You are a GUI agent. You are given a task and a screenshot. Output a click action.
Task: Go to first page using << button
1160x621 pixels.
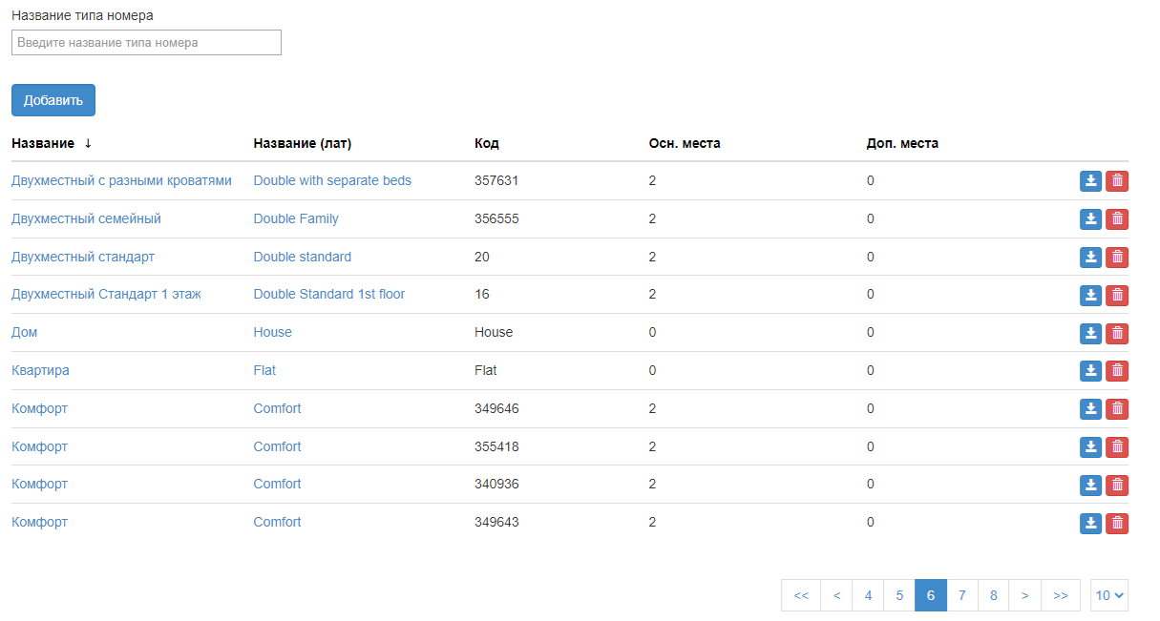tap(801, 595)
